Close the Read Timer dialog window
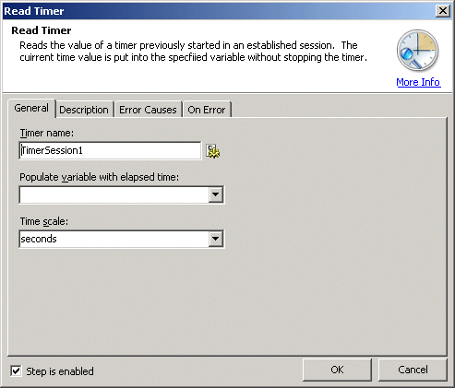Screen dimensions: 455x388 tap(443, 11)
